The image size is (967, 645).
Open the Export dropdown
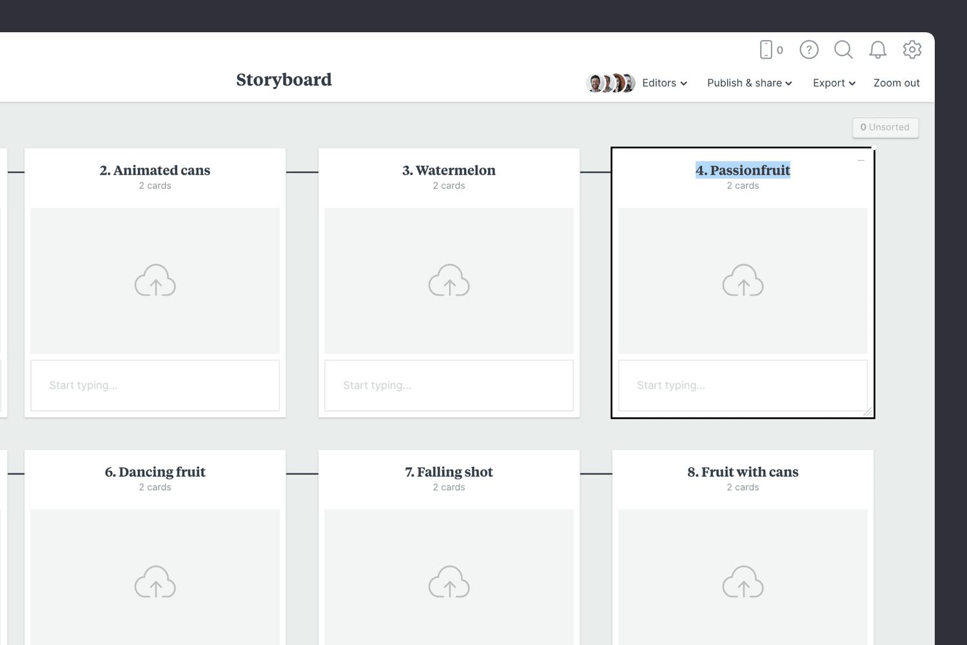[834, 83]
